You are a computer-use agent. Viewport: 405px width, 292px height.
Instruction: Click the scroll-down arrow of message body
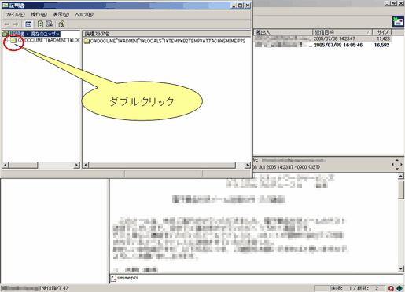(401, 268)
